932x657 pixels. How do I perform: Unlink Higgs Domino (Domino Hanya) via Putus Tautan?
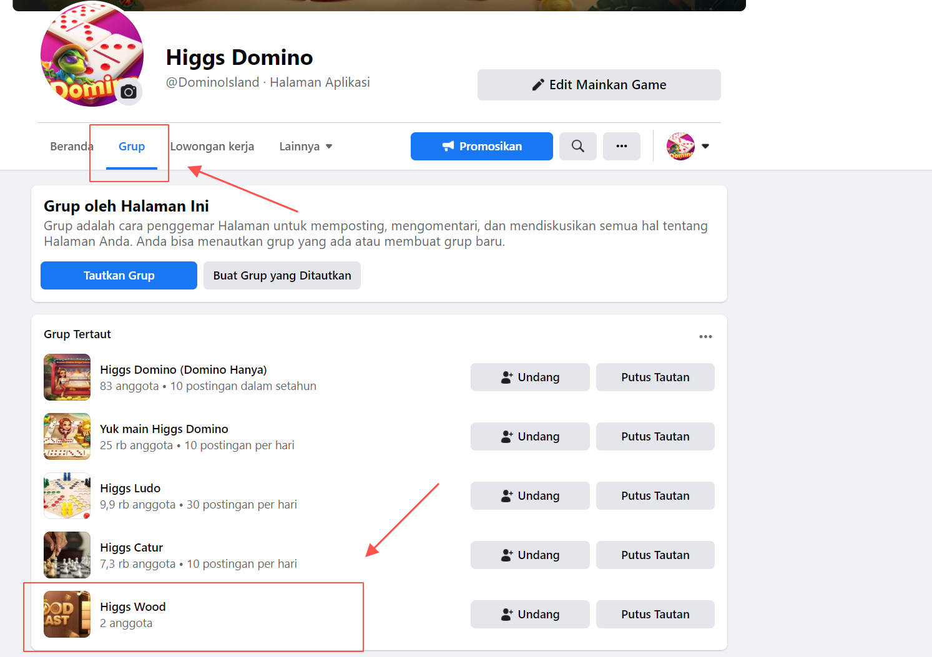655,377
